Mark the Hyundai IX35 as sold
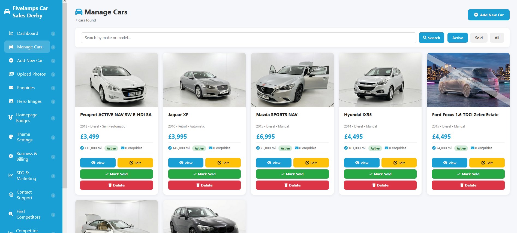 380,174
